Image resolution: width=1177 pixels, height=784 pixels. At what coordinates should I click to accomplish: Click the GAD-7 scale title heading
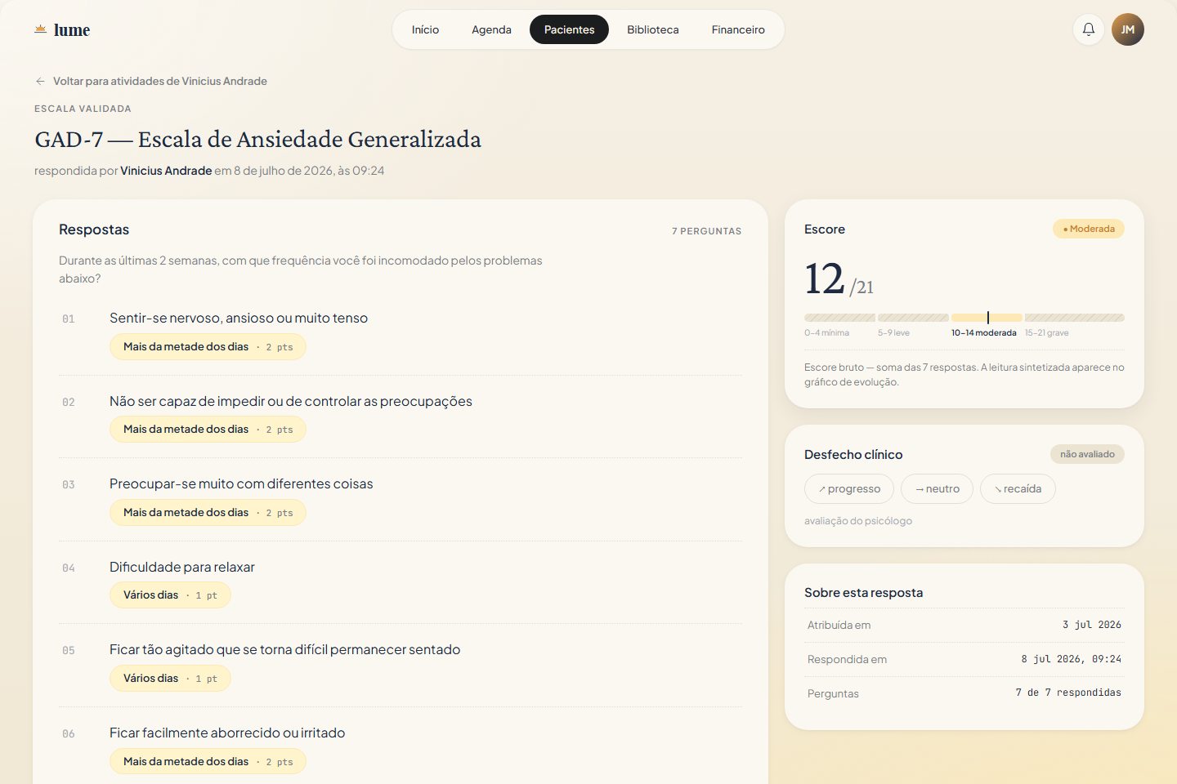click(257, 140)
